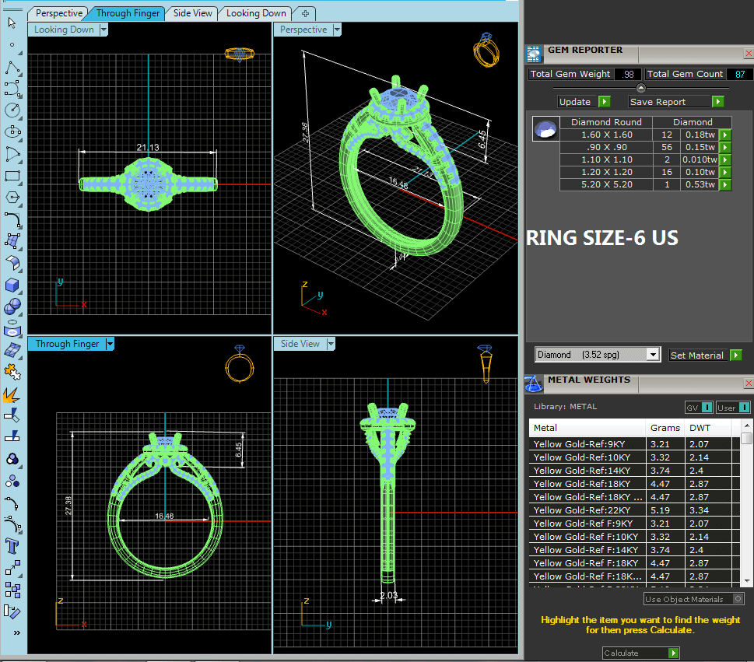Screen dimensions: 754x662
Task: Select the Polyline tool
Action: click(12, 68)
